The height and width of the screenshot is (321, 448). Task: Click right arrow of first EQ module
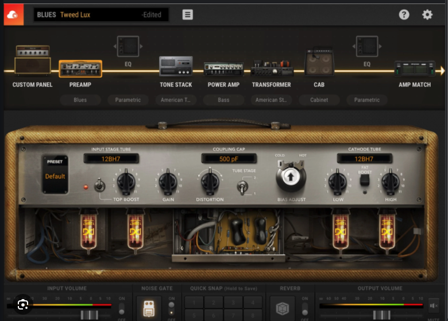pos(141,46)
